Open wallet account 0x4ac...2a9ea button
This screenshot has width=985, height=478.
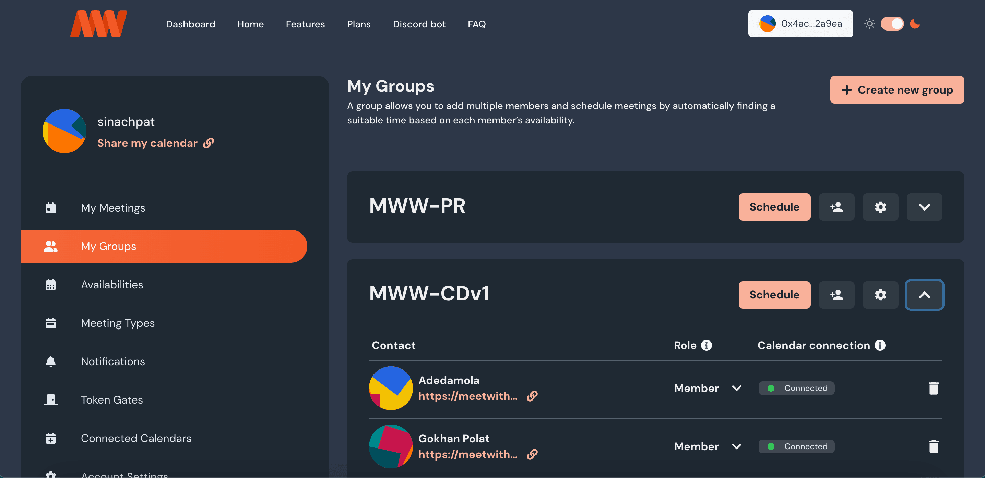pos(800,24)
